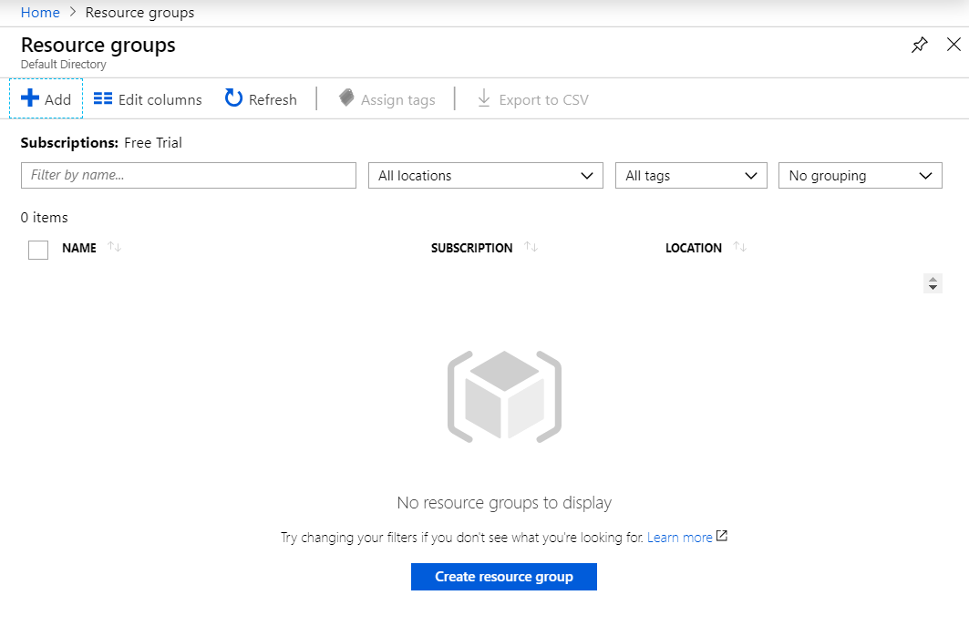
Task: Click the Filter by name input field
Action: click(189, 176)
